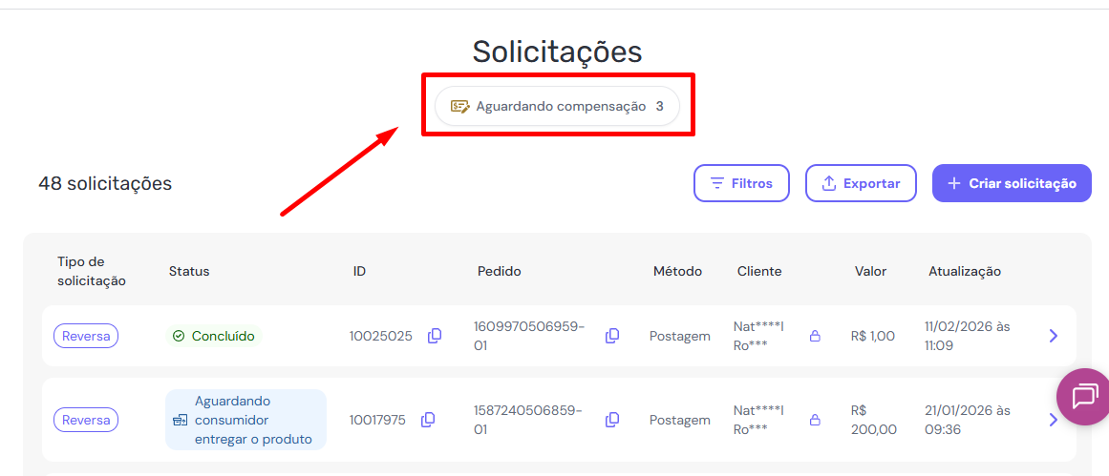The width and height of the screenshot is (1109, 476).
Task: Click the Concluído status badge
Action: click(214, 336)
